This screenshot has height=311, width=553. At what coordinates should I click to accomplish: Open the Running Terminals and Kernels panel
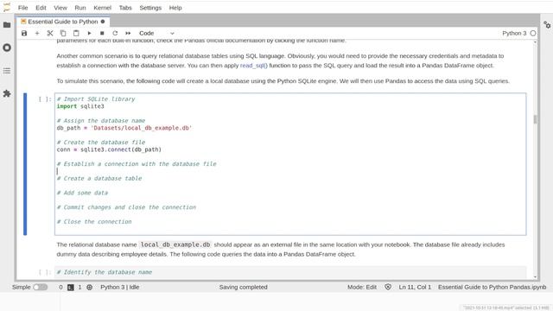7,48
